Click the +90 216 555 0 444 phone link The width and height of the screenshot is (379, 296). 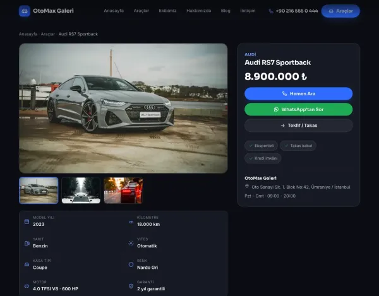click(297, 11)
